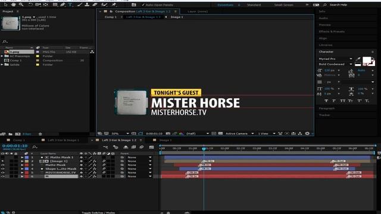
Task: Open the Effects & Presets panel
Action: (332, 32)
